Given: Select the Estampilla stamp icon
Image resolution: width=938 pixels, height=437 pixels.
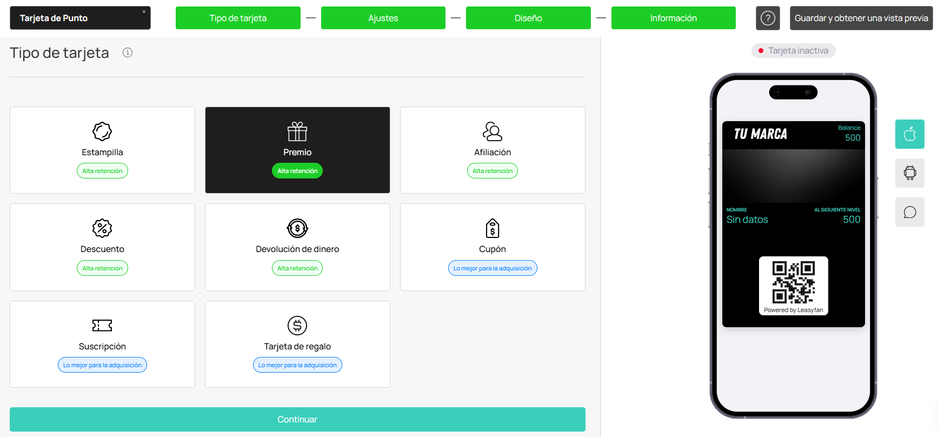Looking at the screenshot, I should click(102, 131).
